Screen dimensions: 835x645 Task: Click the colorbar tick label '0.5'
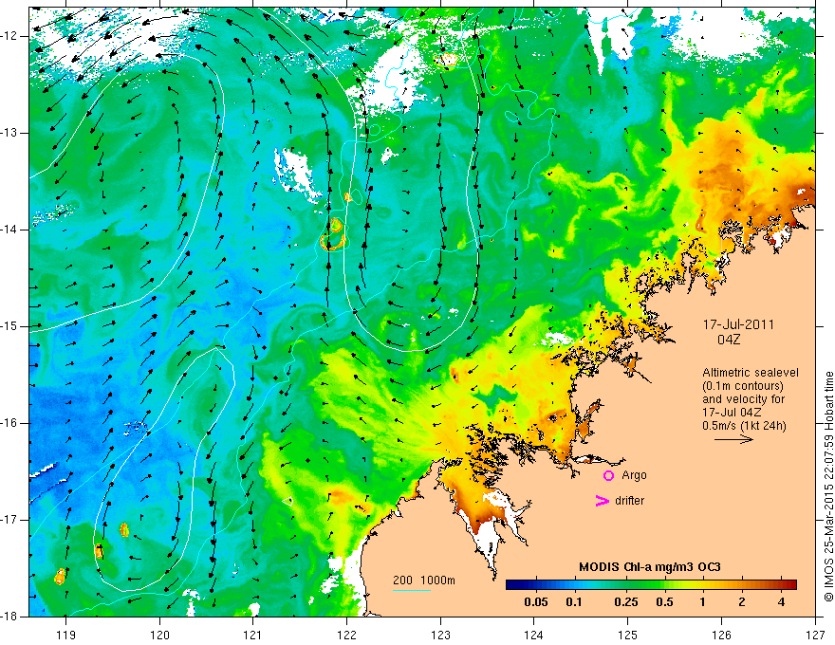point(664,602)
